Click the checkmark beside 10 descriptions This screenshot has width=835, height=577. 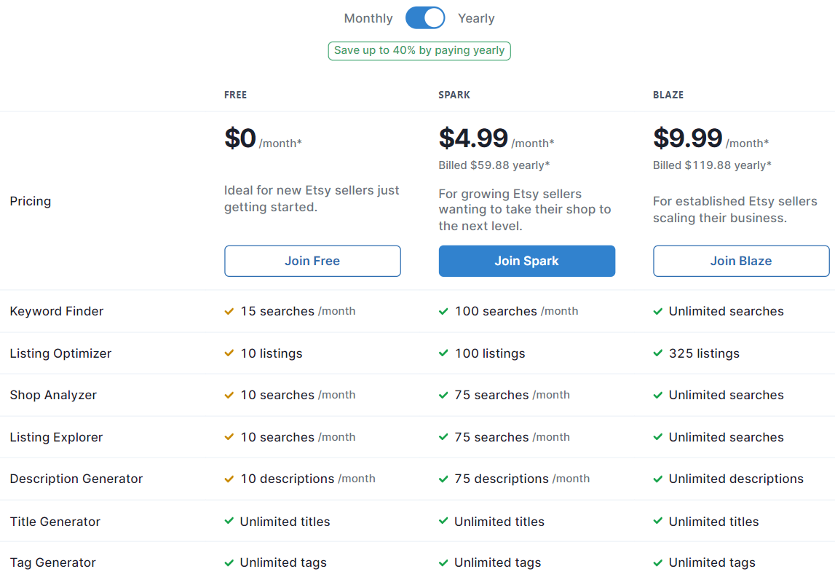click(229, 479)
